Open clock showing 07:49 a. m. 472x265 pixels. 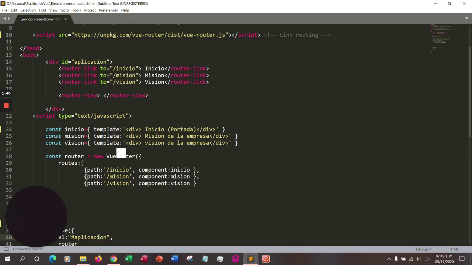click(x=444, y=259)
